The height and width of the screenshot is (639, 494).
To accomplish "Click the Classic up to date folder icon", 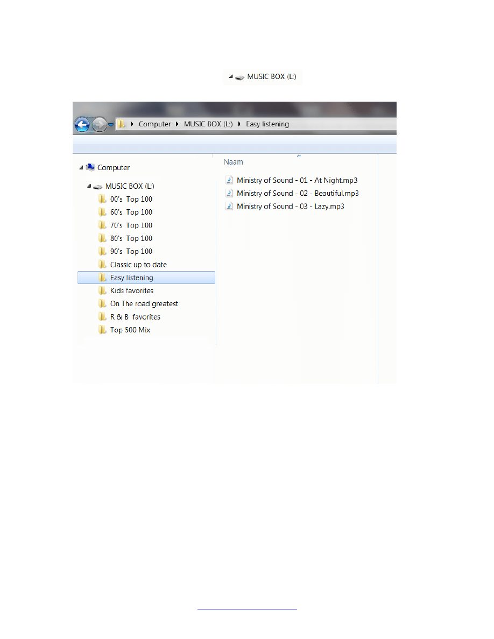I will tap(102, 265).
